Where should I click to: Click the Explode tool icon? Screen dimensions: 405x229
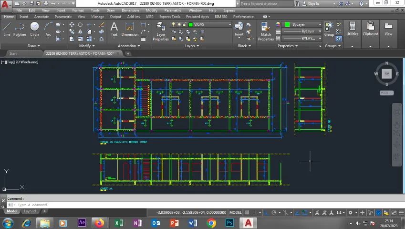point(102,31)
